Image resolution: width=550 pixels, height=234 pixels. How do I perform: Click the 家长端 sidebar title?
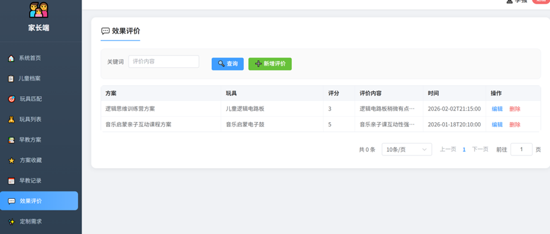(x=39, y=28)
